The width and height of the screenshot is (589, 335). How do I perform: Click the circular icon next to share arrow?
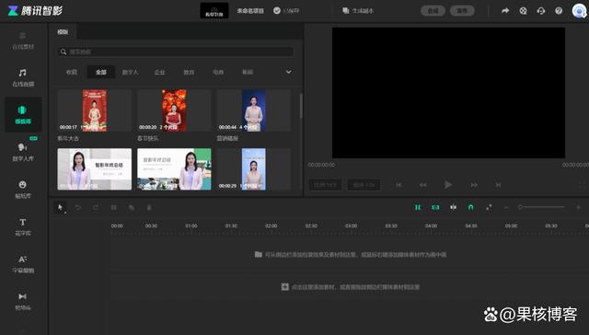tap(524, 11)
